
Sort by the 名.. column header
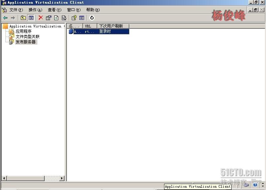pos(75,26)
